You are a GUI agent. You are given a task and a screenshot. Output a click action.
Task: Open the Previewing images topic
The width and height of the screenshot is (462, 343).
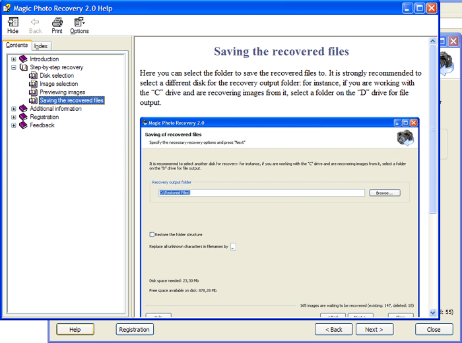(x=63, y=92)
